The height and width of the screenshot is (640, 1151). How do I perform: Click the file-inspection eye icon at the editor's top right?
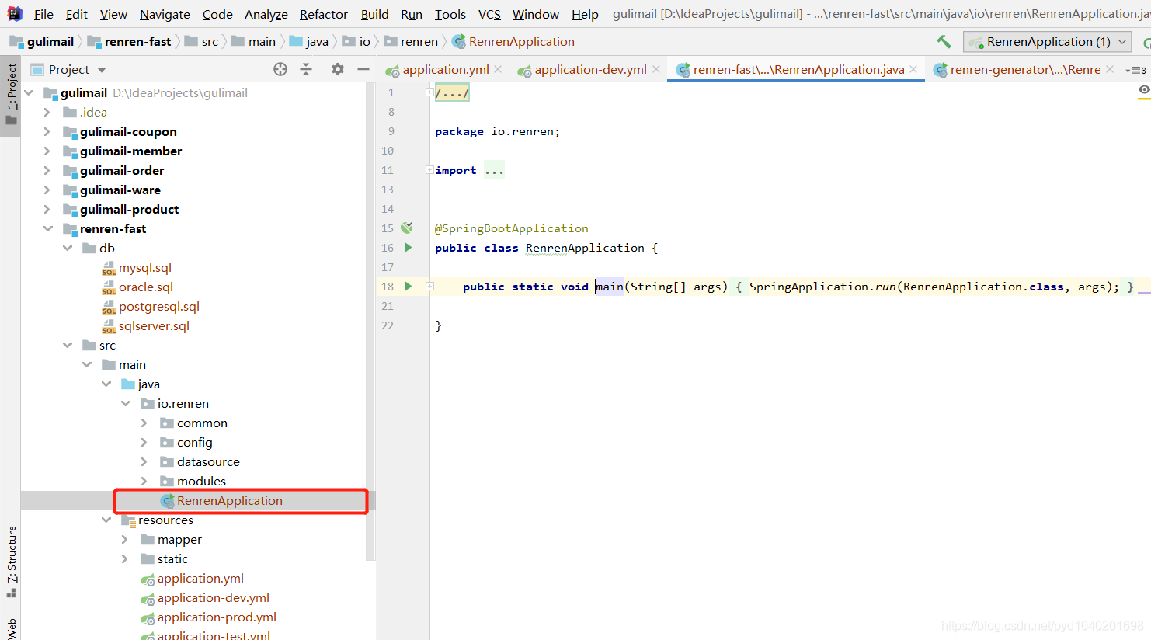[x=1143, y=91]
